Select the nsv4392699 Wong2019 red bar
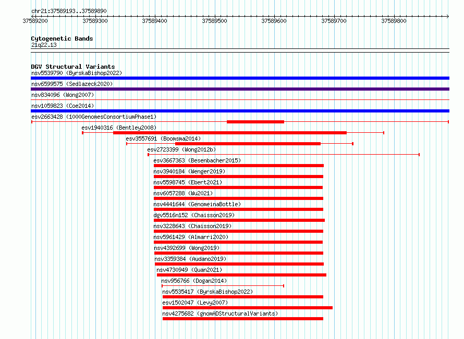The width and height of the screenshot is (464, 339). (x=238, y=253)
